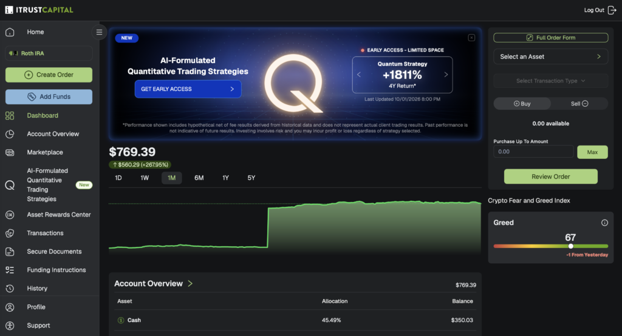Click the $350.03 Cash balance
The image size is (622, 336).
pyautogui.click(x=462, y=320)
